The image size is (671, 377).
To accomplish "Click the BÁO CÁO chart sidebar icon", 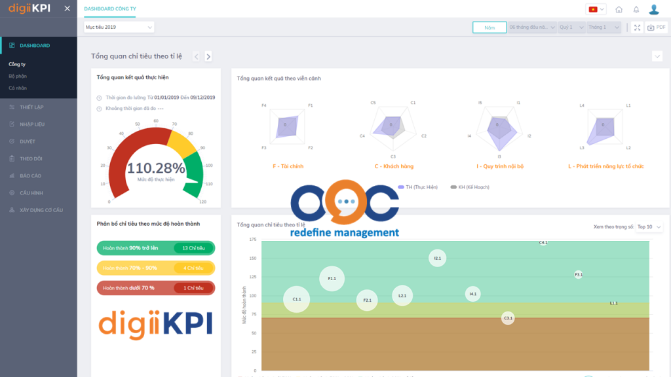I will click(x=12, y=175).
